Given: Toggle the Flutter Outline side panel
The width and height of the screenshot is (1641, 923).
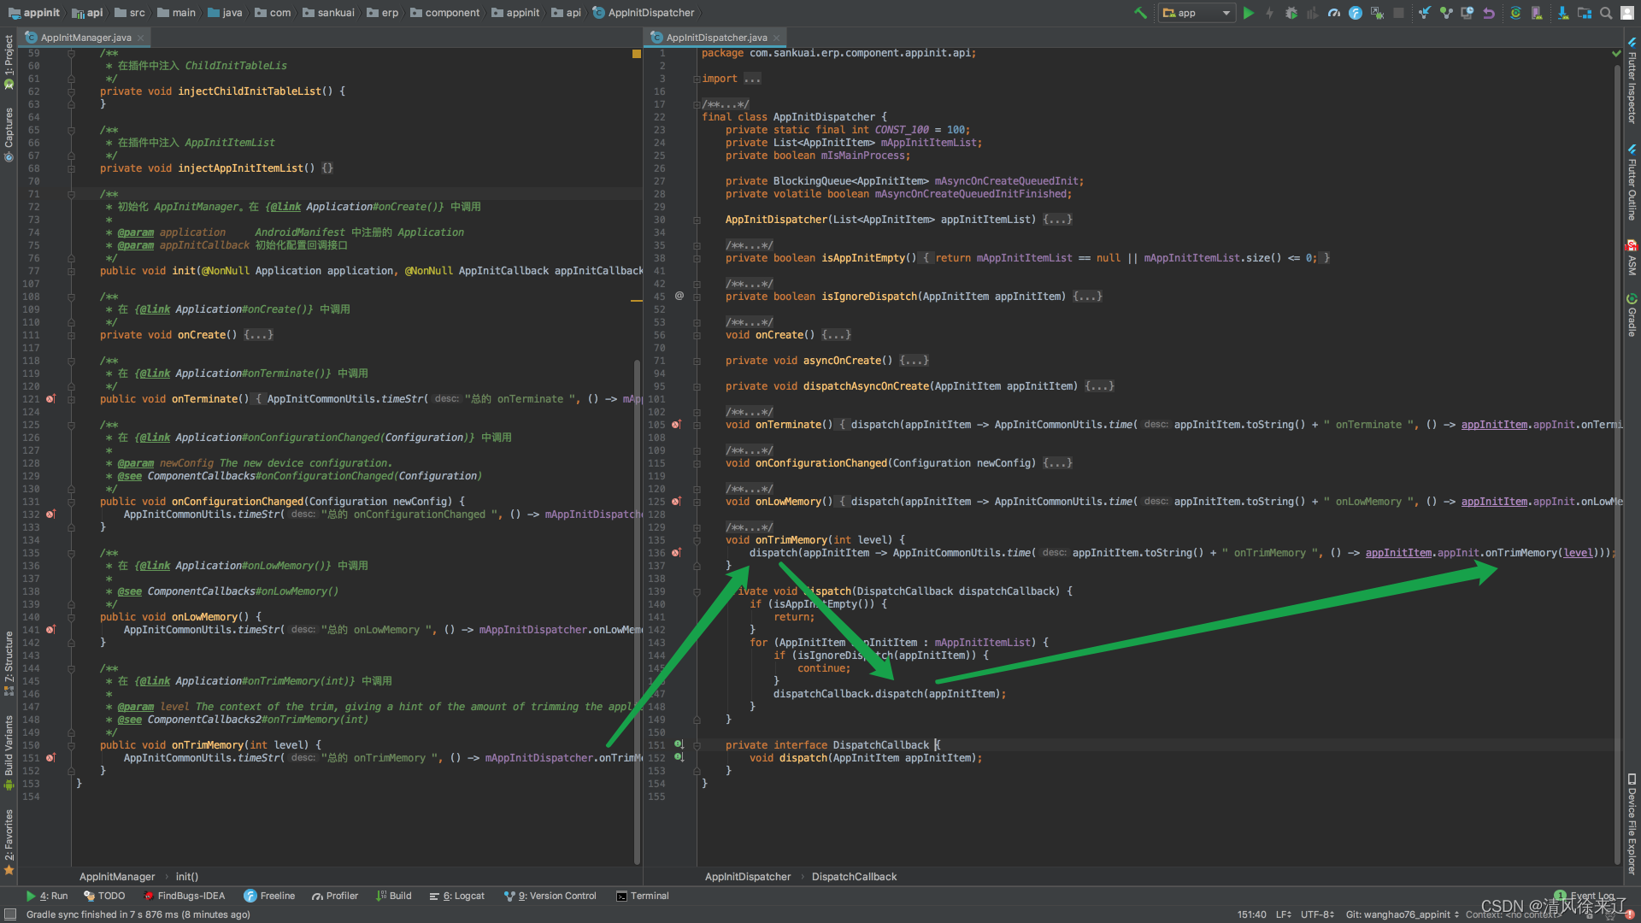Looking at the screenshot, I should (x=1632, y=183).
